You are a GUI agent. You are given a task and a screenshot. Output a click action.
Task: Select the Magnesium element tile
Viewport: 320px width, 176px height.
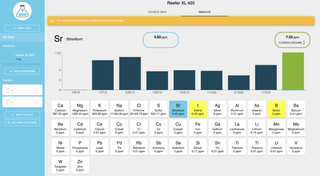pyautogui.click(x=80, y=109)
